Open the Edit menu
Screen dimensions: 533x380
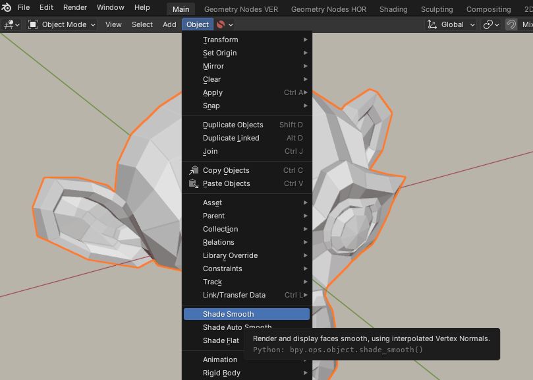(46, 7)
